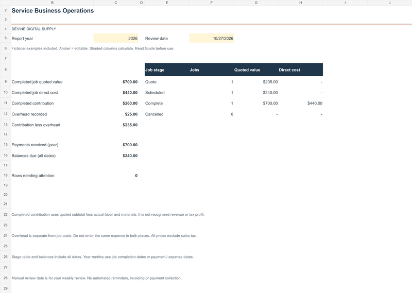Screen dimensions: 412x293
Task: Select the Quote stage cell
Action: 167,82
